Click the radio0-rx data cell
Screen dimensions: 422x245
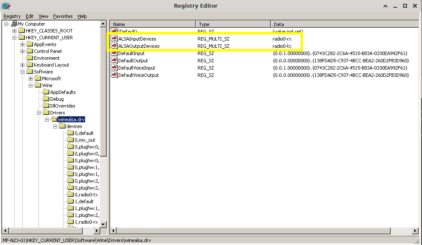tap(282, 39)
